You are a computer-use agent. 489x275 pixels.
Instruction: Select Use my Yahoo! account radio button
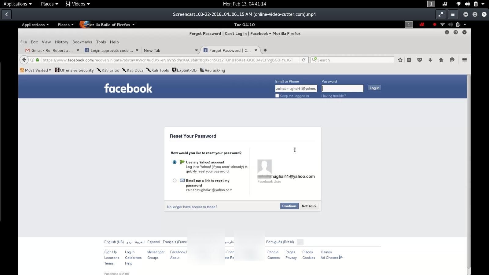[x=175, y=162]
